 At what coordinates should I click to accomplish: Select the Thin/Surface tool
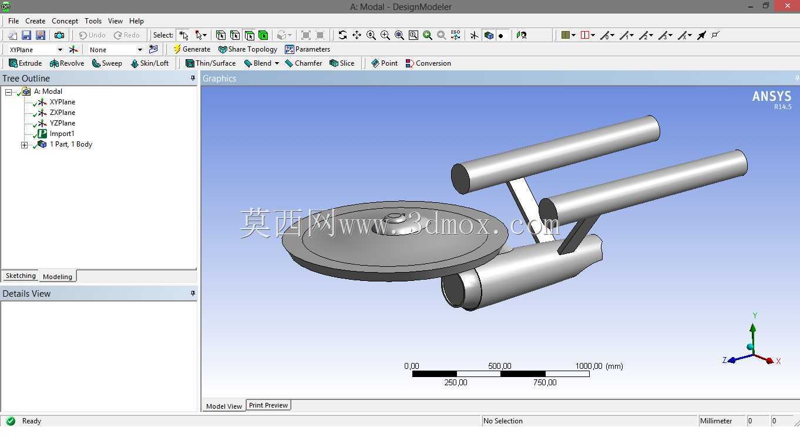(x=210, y=63)
